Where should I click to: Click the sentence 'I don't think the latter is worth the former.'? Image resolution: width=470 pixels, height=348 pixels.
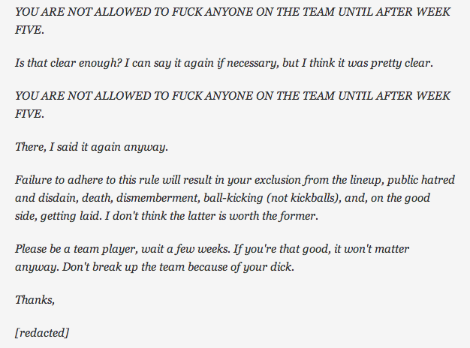click(x=211, y=216)
